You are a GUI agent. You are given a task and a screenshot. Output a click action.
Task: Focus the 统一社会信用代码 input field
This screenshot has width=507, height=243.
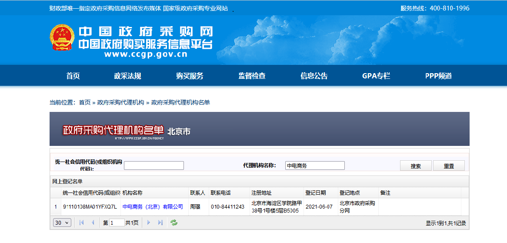(154, 165)
